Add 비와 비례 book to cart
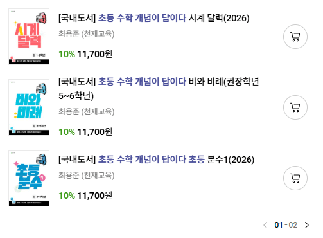Screen dimensions: 323x238 (295, 107)
